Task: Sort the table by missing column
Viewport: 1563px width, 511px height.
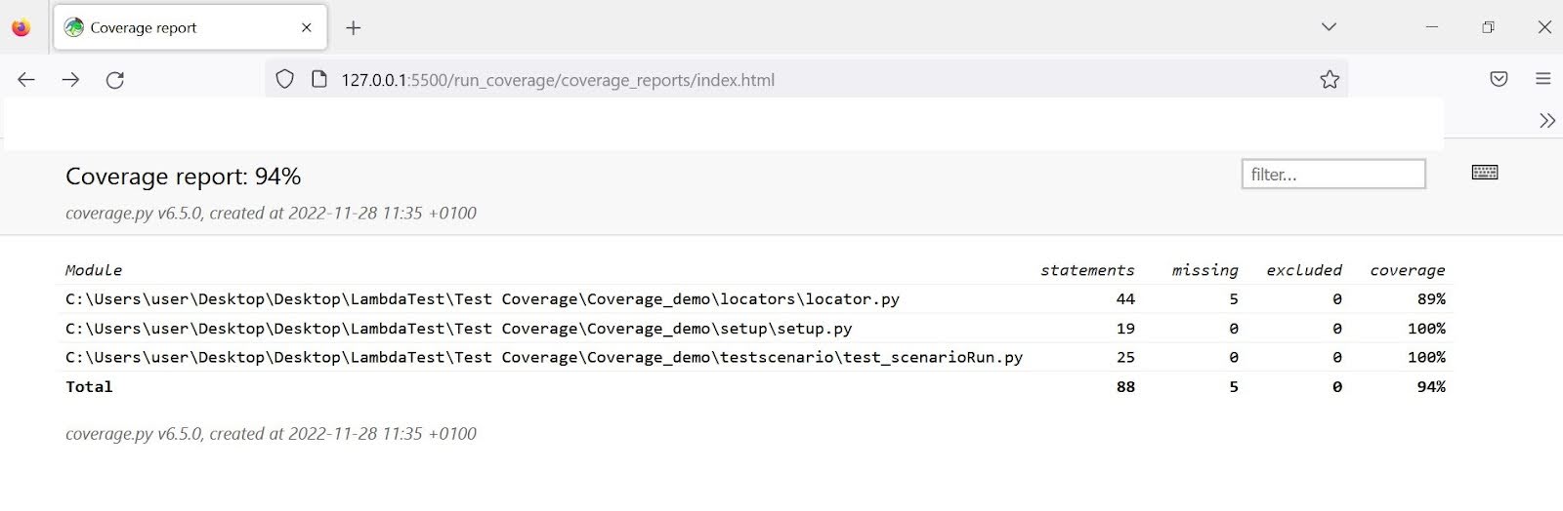Action: tap(1204, 270)
